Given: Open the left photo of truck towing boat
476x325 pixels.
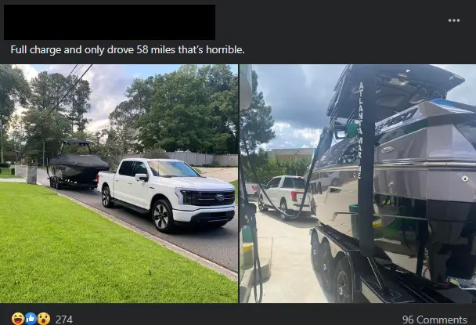Looking at the screenshot, I should 119,183.
